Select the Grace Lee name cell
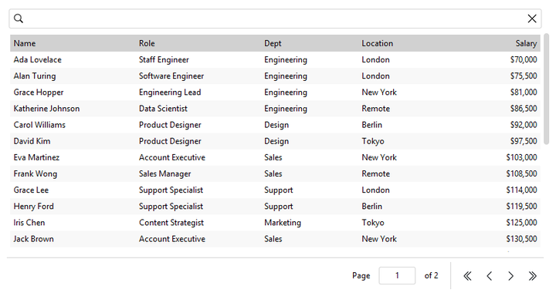The width and height of the screenshot is (556, 296). click(x=73, y=190)
